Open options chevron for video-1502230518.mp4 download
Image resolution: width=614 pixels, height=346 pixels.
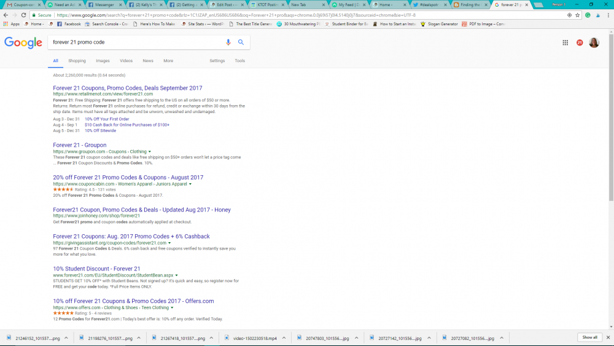pyautogui.click(x=284, y=338)
